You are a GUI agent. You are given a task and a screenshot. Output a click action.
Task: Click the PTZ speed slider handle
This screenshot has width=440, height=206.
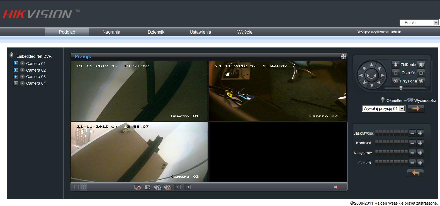401,88
